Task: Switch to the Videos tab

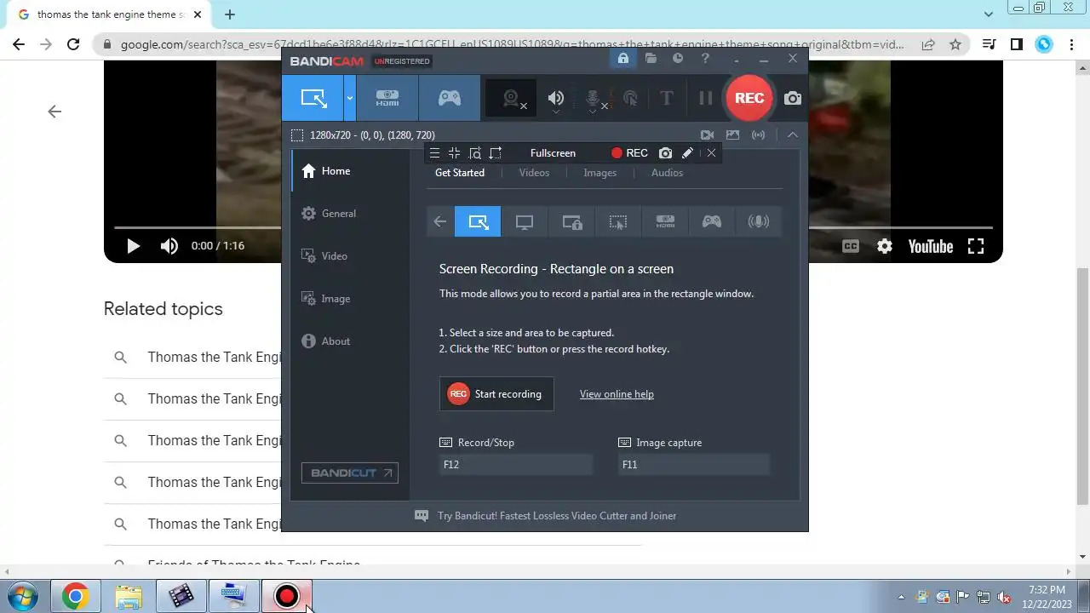Action: pyautogui.click(x=534, y=173)
